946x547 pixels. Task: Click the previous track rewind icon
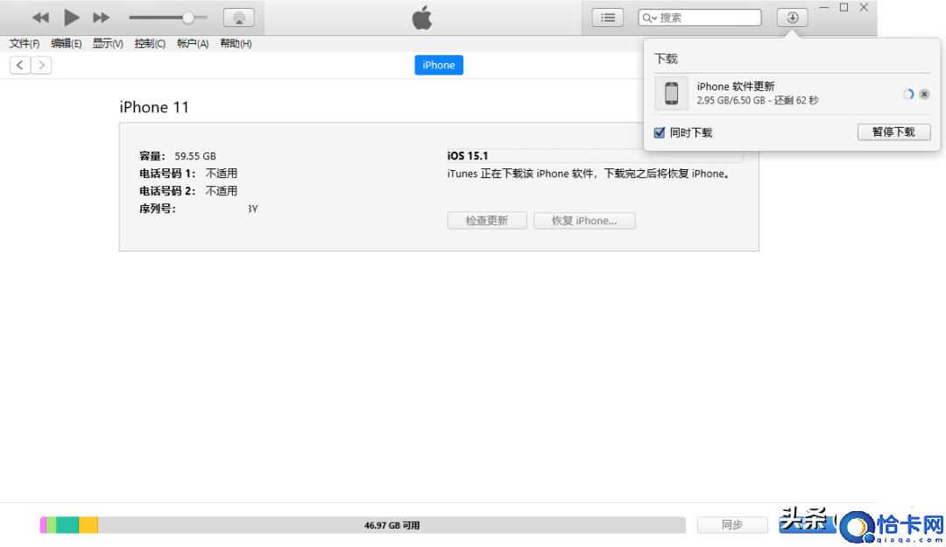pos(41,18)
